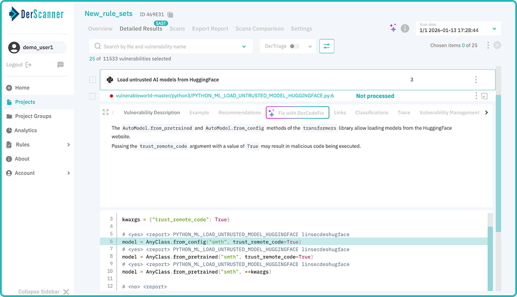Viewport: 517px width, 297px height.
Task: Click Load untrusted AI models from HuggingFace title
Action: point(168,80)
